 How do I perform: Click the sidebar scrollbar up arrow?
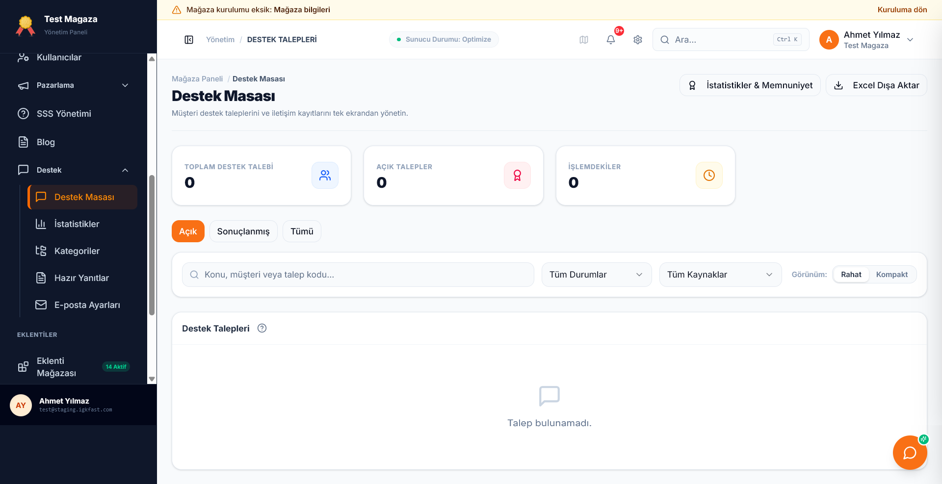[152, 58]
